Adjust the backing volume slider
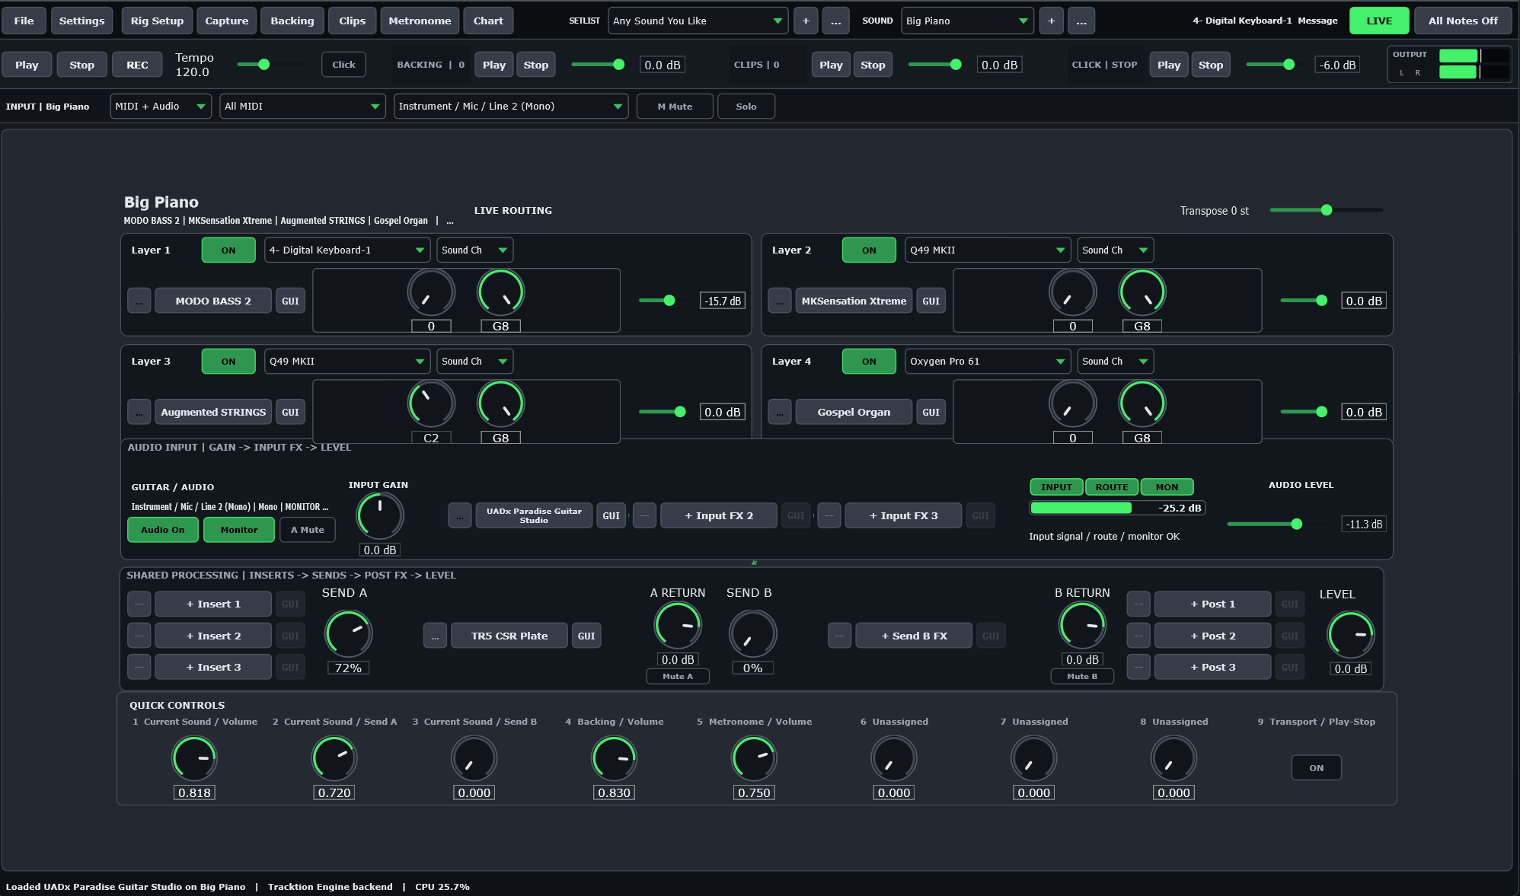 click(x=598, y=65)
